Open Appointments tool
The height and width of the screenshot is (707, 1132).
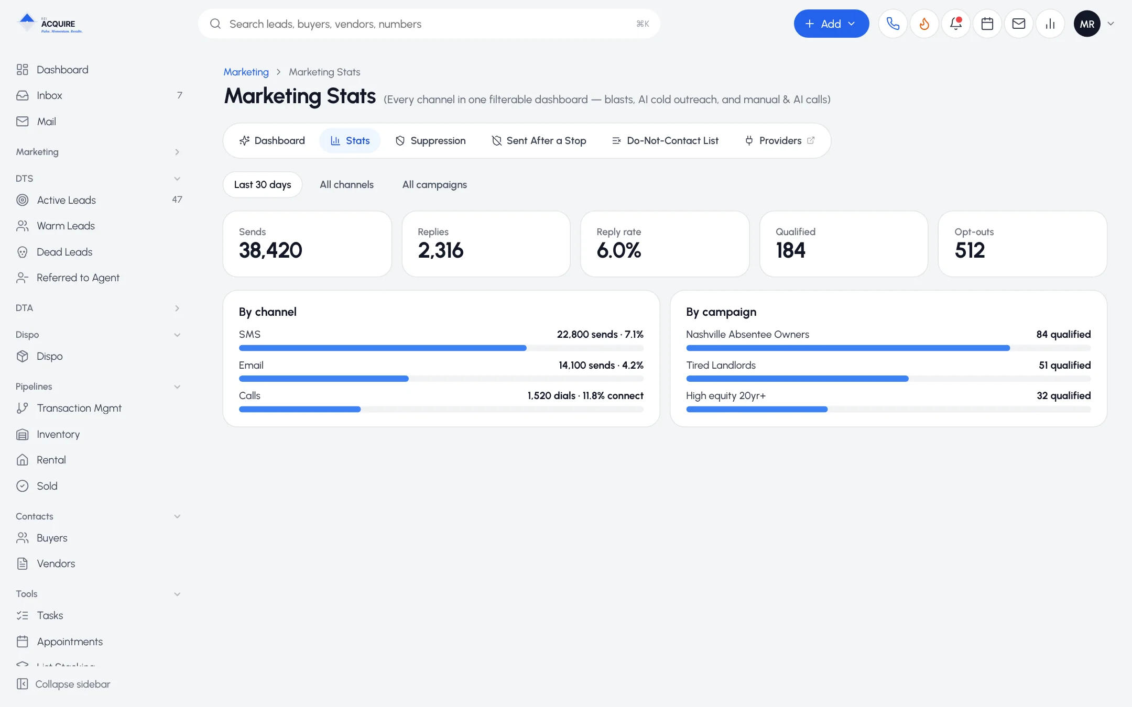coord(99,642)
